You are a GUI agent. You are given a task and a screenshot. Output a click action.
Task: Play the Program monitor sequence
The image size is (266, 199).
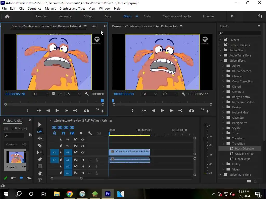[x=162, y=111]
